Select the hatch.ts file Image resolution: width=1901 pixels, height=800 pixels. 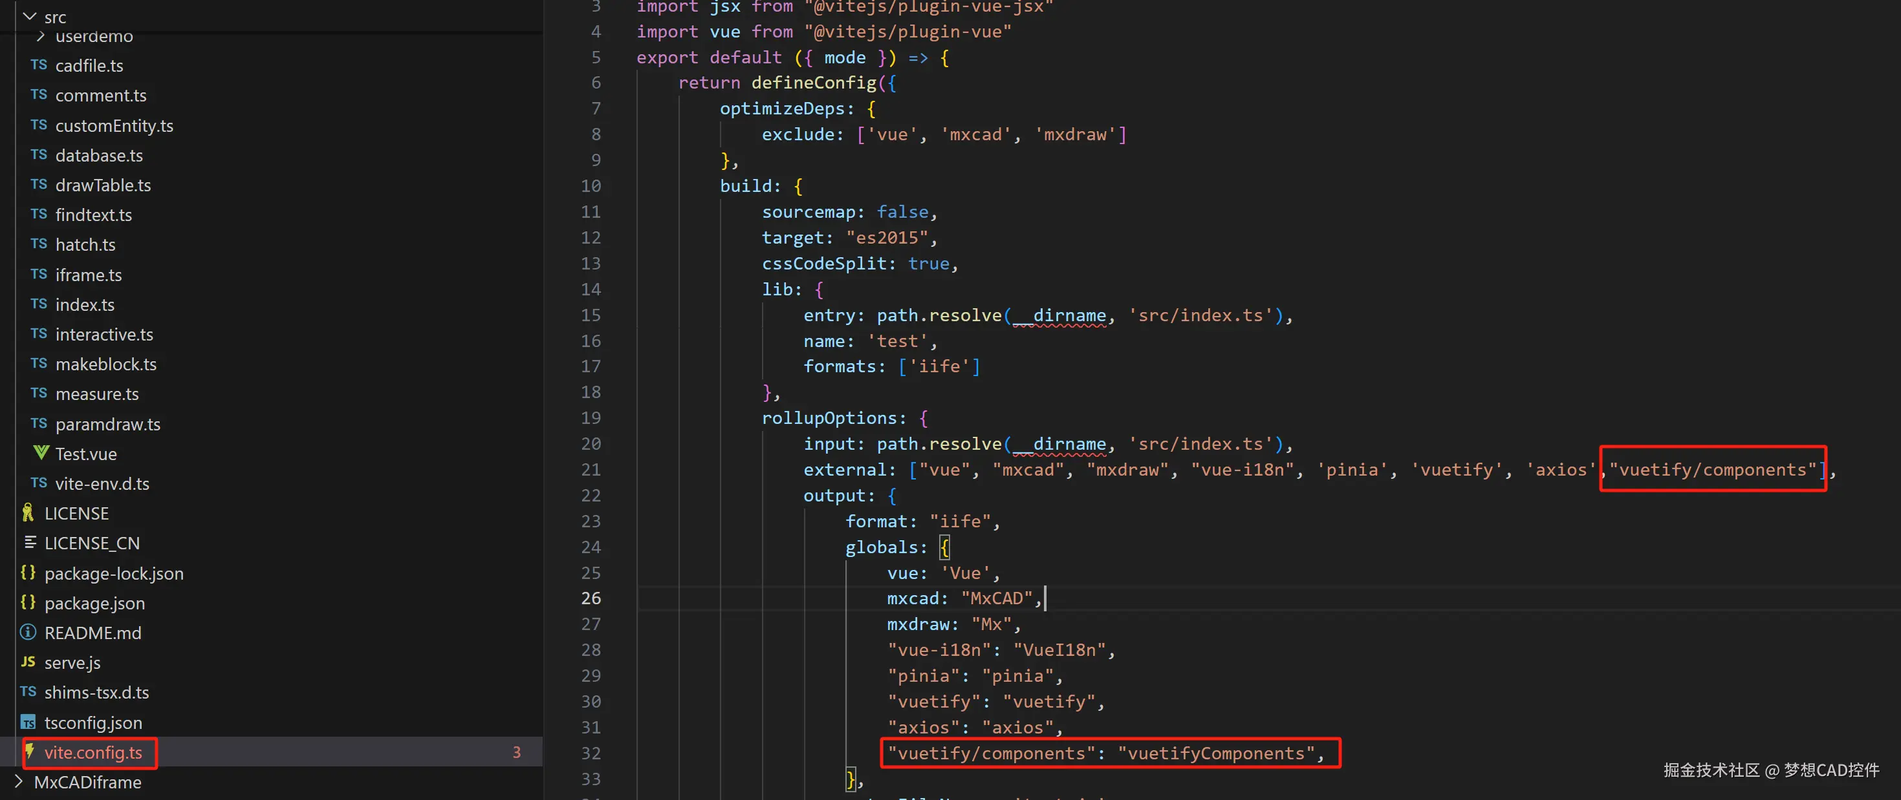click(x=85, y=244)
